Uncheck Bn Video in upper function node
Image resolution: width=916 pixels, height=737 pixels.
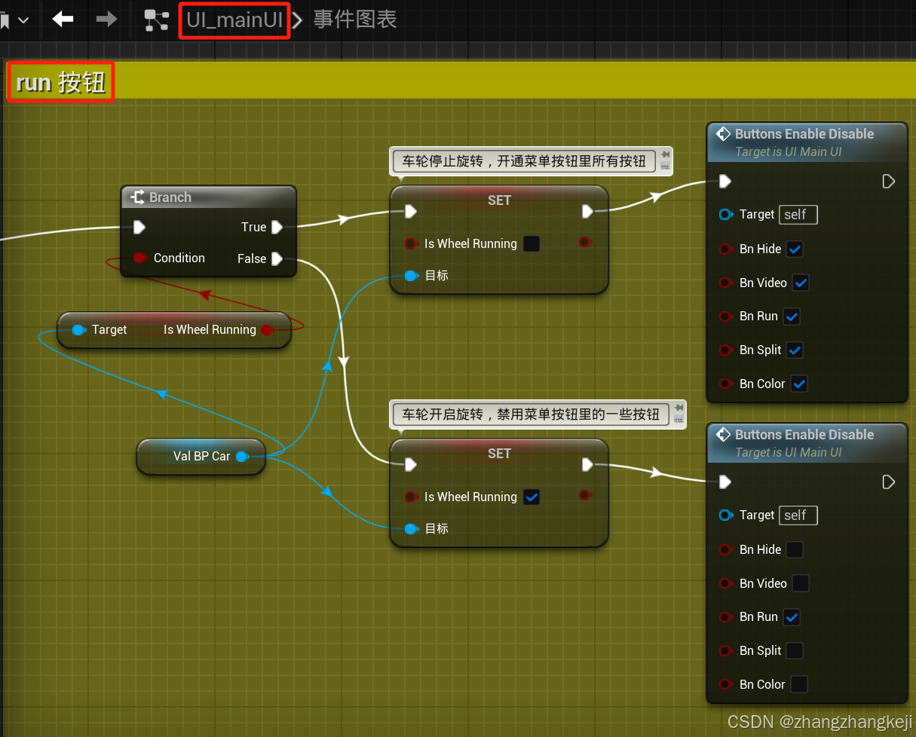point(801,283)
